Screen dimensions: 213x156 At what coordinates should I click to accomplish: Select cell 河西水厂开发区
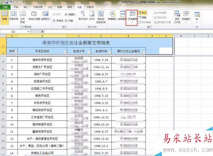click(x=42, y=67)
